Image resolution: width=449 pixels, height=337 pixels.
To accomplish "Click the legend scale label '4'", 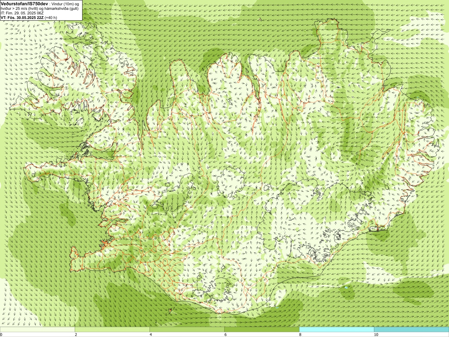I will [x=151, y=335].
